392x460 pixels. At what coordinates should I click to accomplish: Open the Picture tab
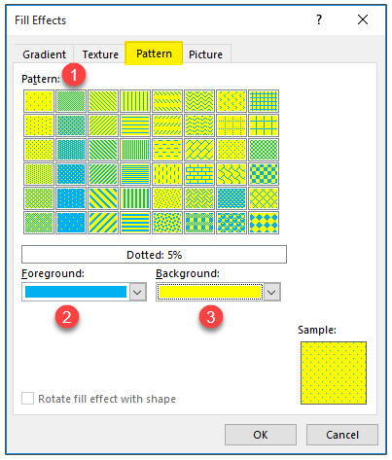(x=205, y=54)
